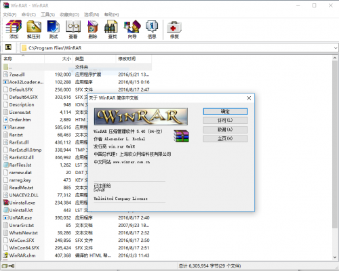The height and width of the screenshot is (271, 339).
Task: Select the Rar.txt file name
Action: [x=16, y=135]
